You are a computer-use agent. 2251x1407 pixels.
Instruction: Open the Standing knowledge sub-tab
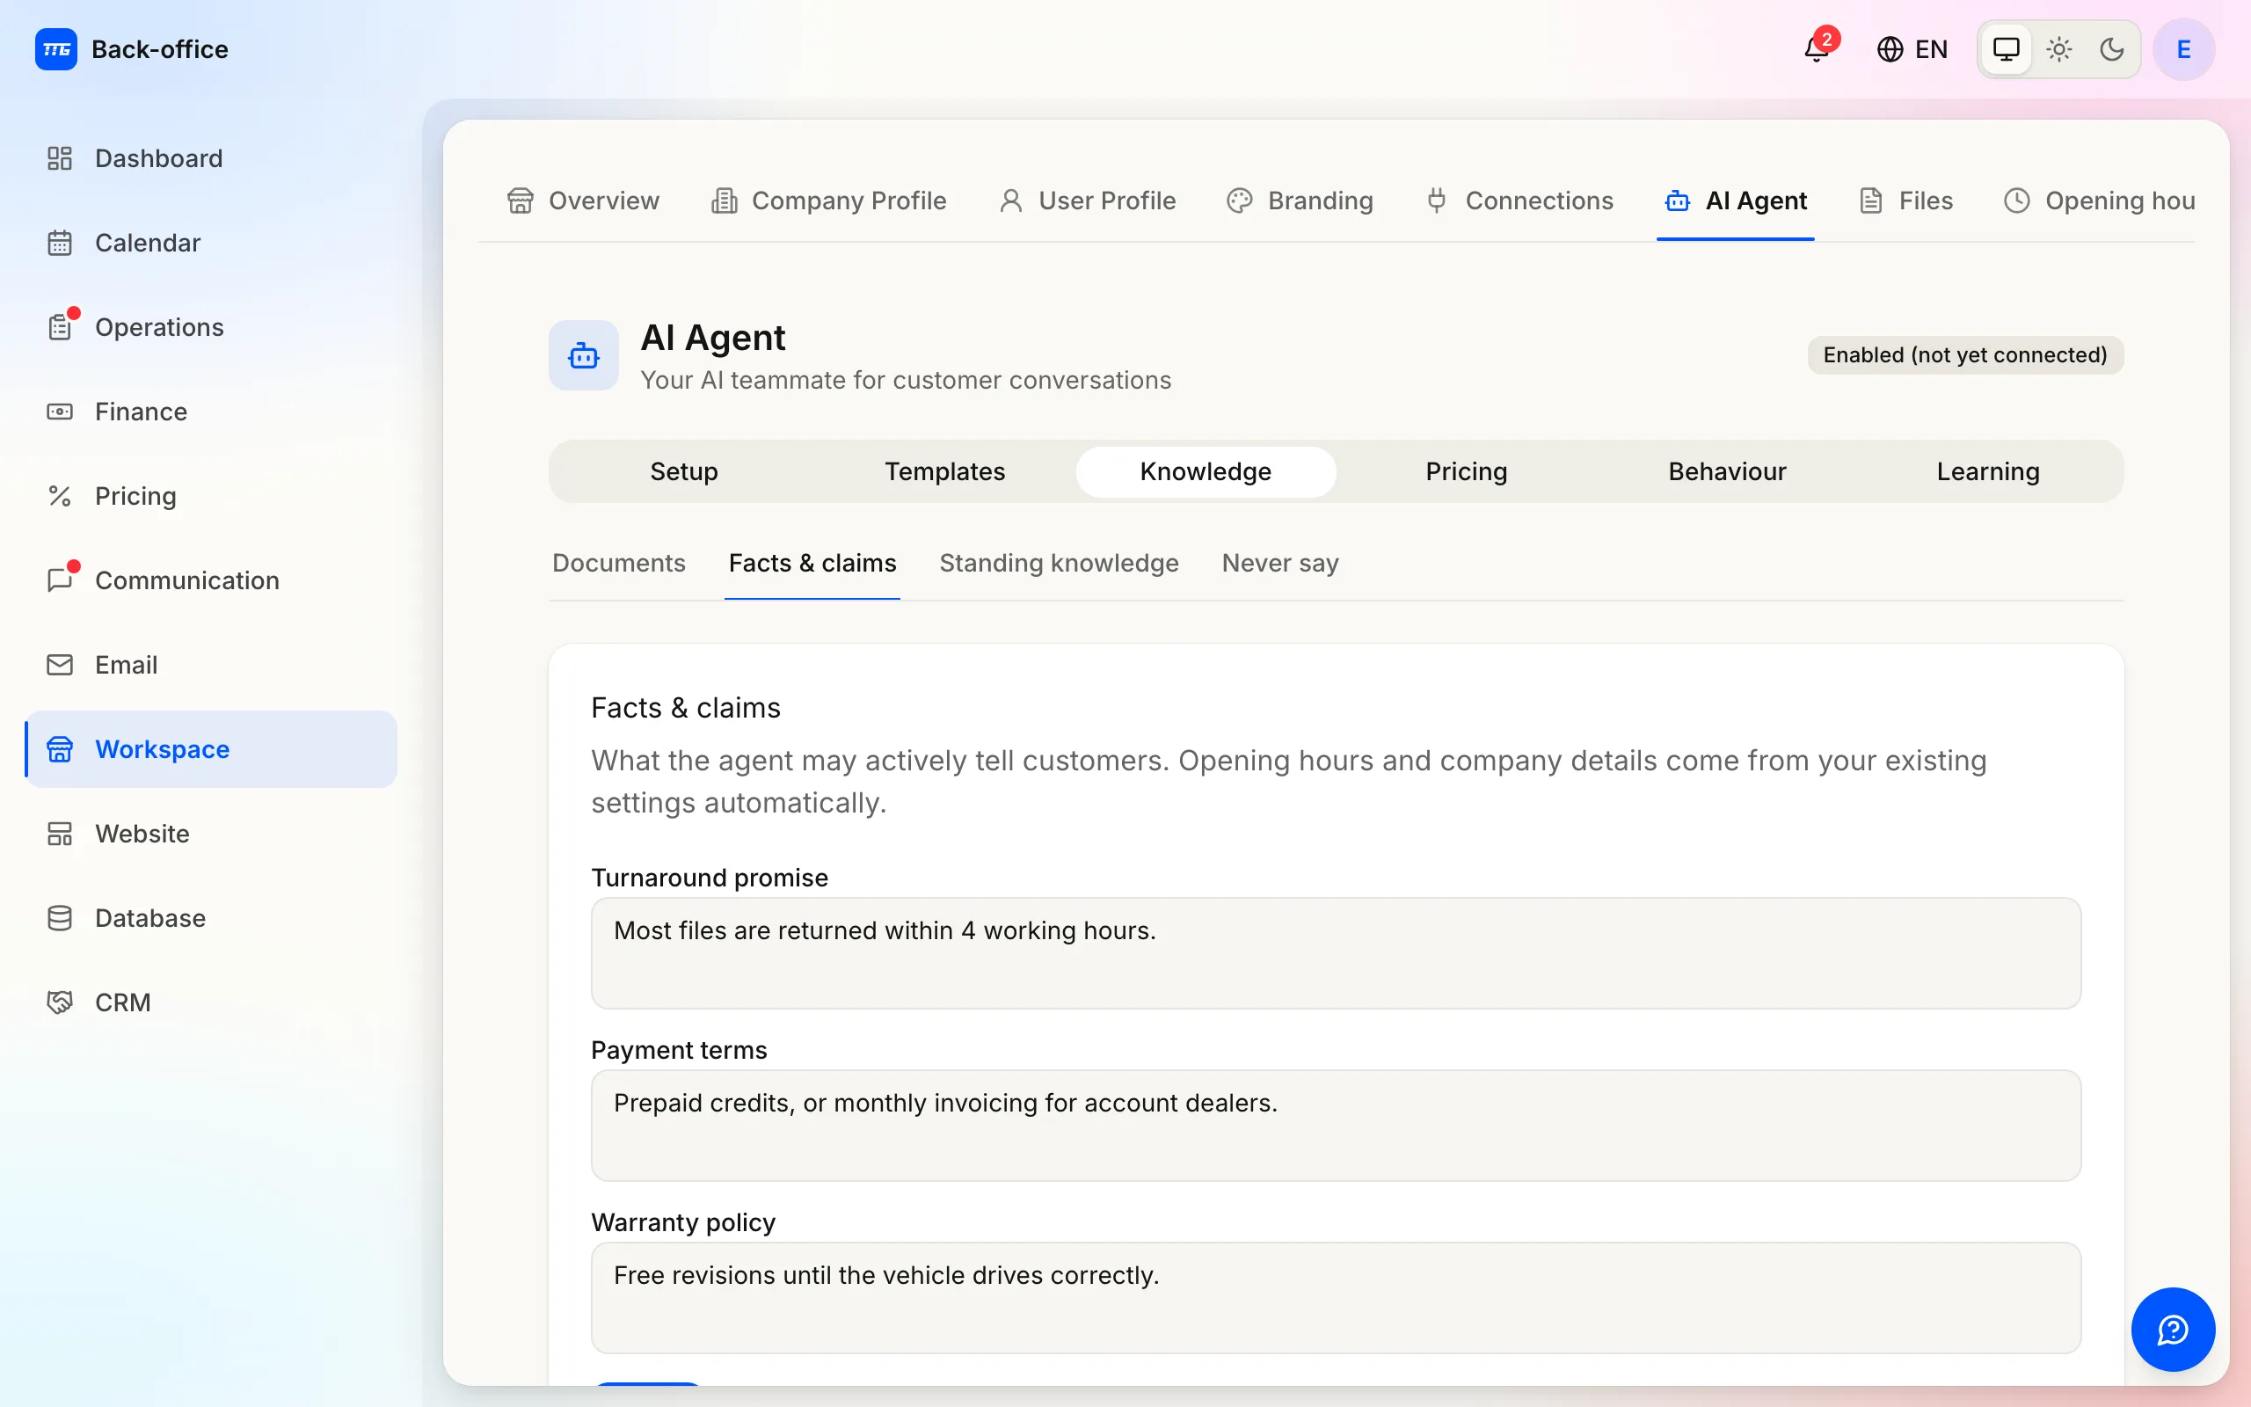click(1059, 563)
